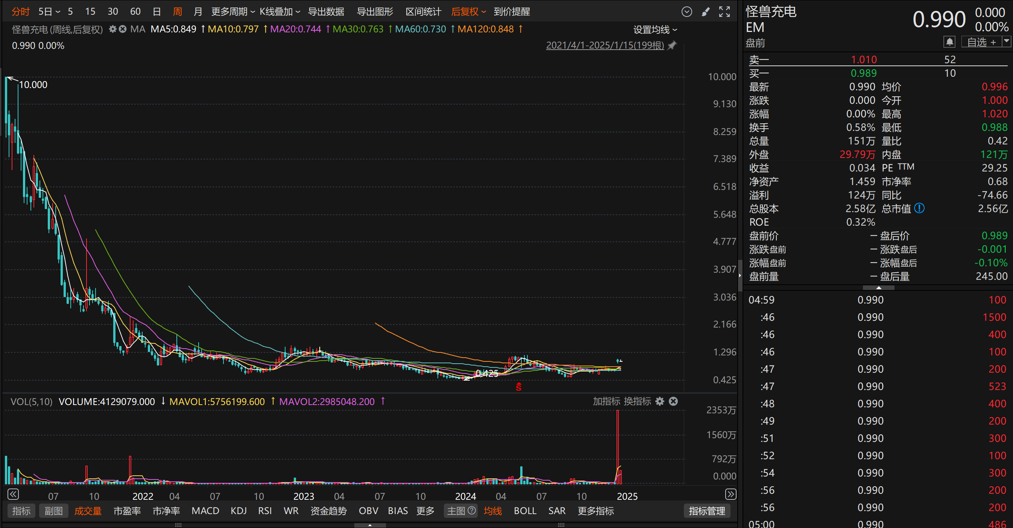Viewport: 1013px width, 528px height.
Task: Open 更多 sub-chart indicators
Action: point(425,510)
